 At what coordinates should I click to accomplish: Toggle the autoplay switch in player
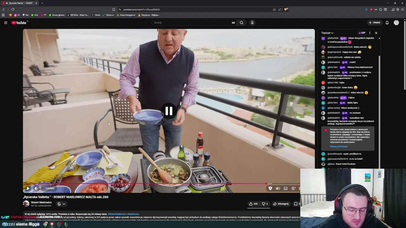[x=278, y=188]
